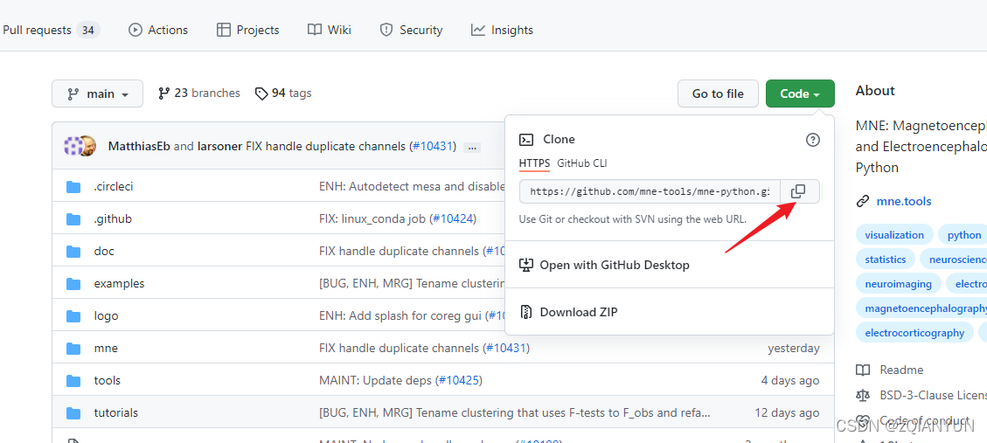Switch to the GitHub CLI tab
Image resolution: width=987 pixels, height=443 pixels.
point(581,163)
